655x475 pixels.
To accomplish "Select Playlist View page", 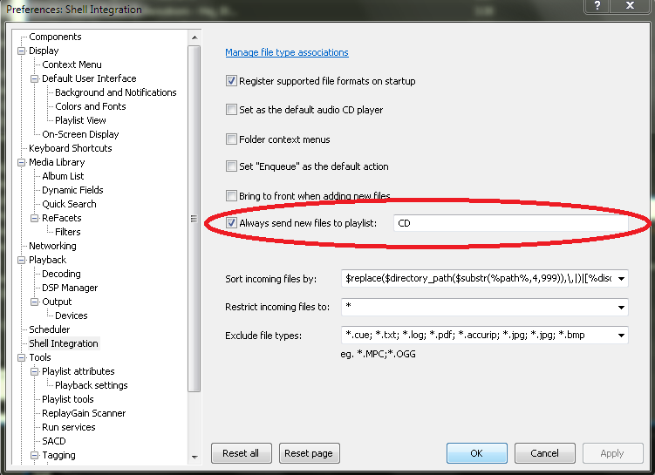I will pos(80,120).
